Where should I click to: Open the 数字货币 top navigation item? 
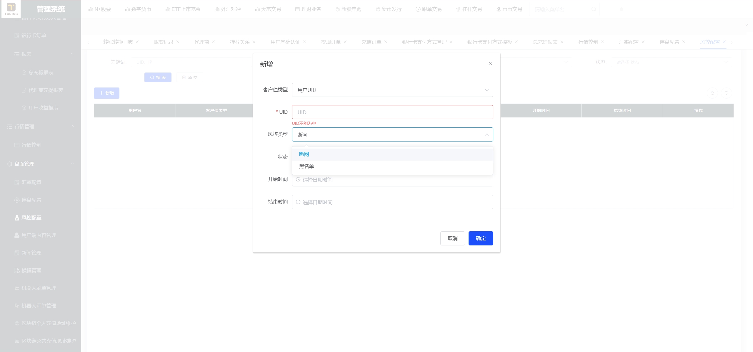tap(138, 9)
